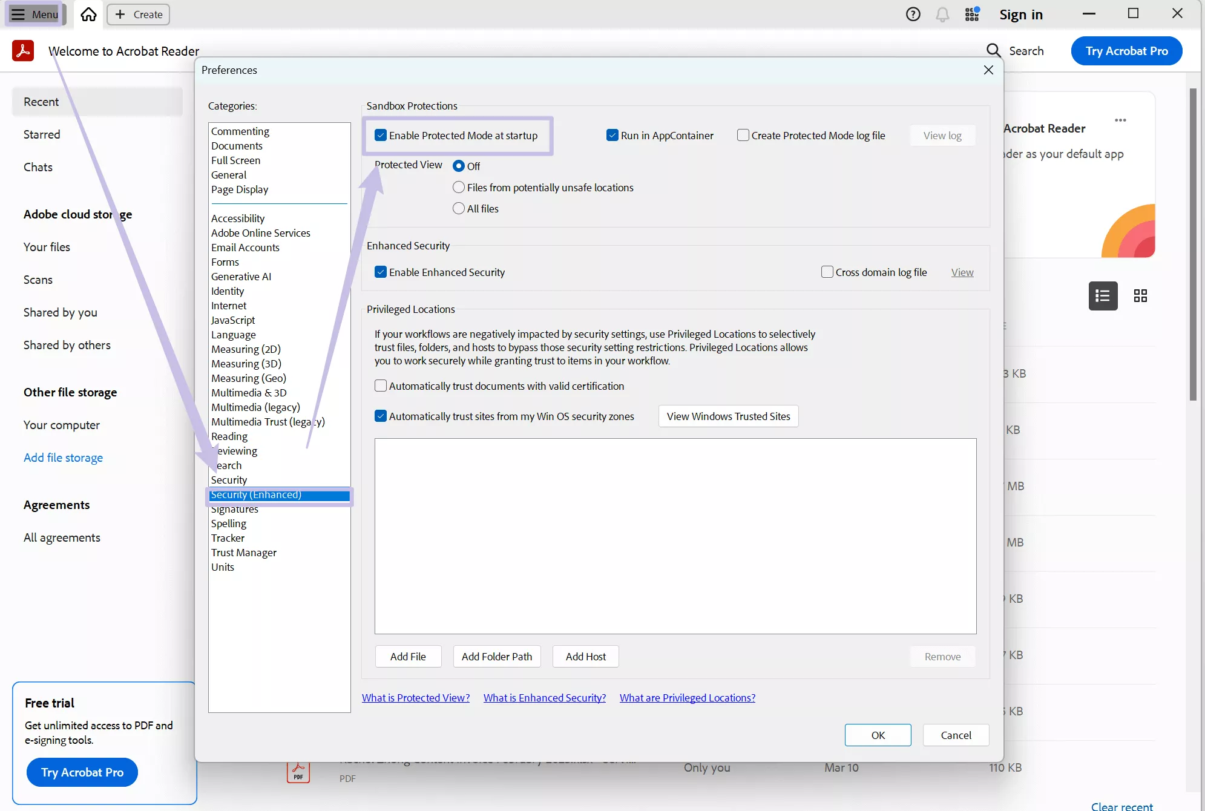Screen dimensions: 1205x811
Task: Open the What is Protected View? link
Action: (x=415, y=697)
